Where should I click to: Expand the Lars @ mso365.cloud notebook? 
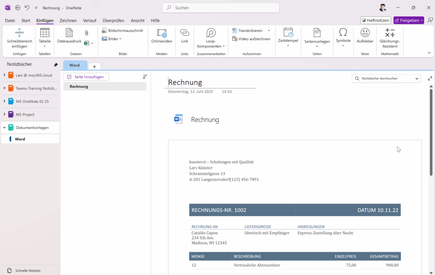(x=4, y=75)
